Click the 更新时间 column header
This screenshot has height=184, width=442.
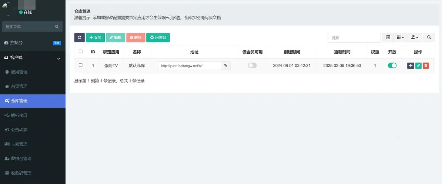[x=342, y=52]
